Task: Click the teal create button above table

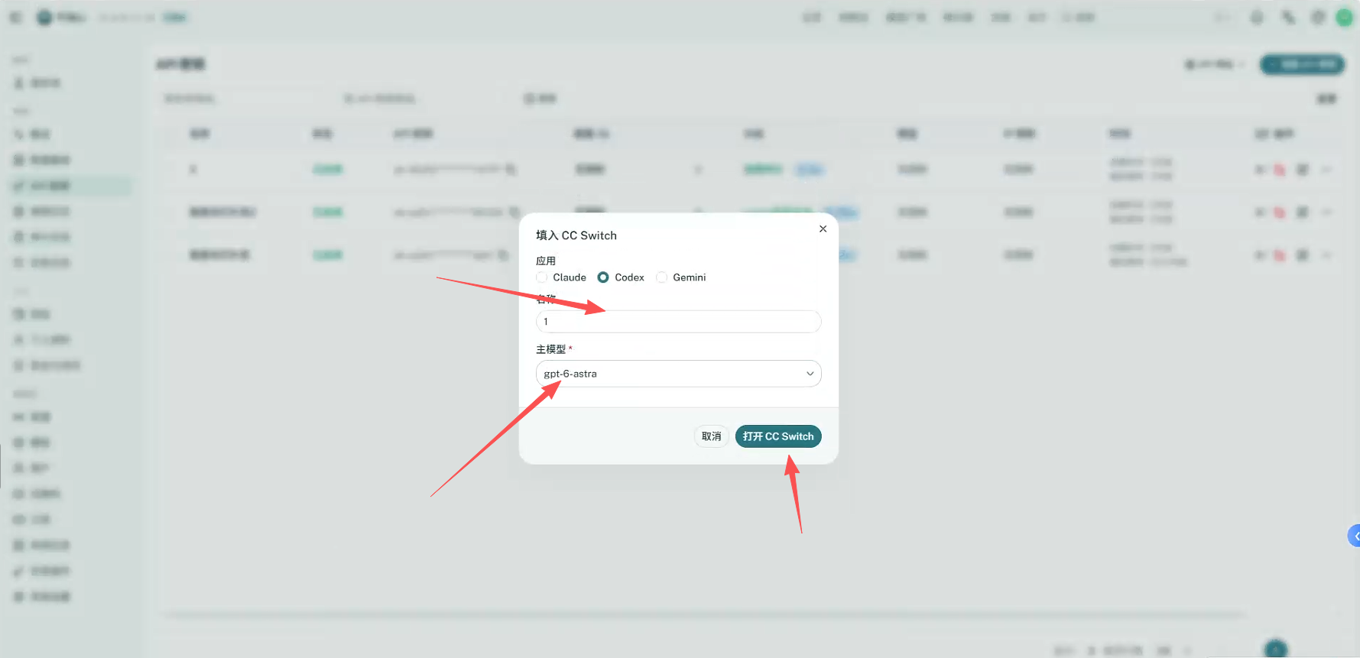Action: 1303,64
